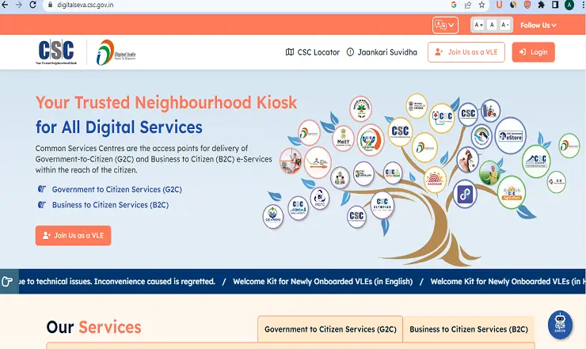586x349 pixels.
Task: Click the hero Join Us as a VLE button
Action: point(73,235)
